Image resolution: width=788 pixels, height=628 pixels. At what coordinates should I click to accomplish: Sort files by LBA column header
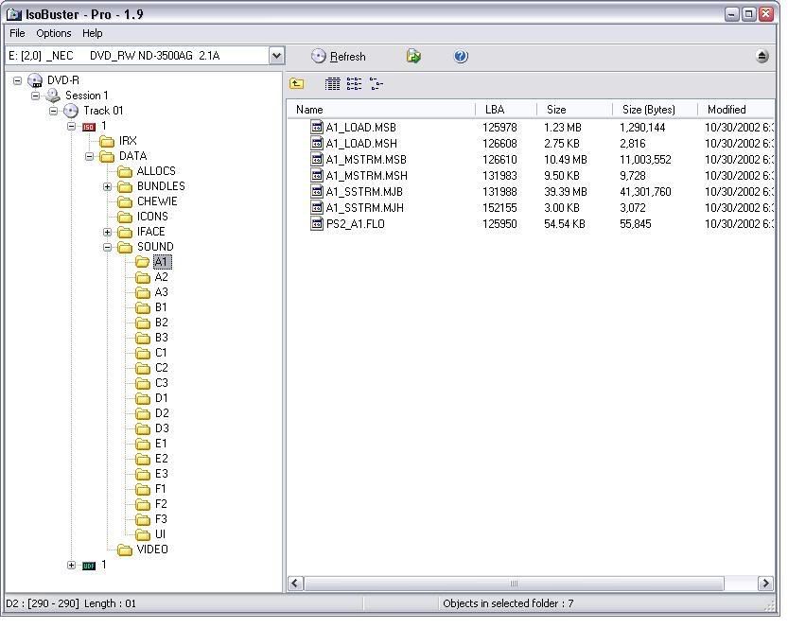click(506, 110)
